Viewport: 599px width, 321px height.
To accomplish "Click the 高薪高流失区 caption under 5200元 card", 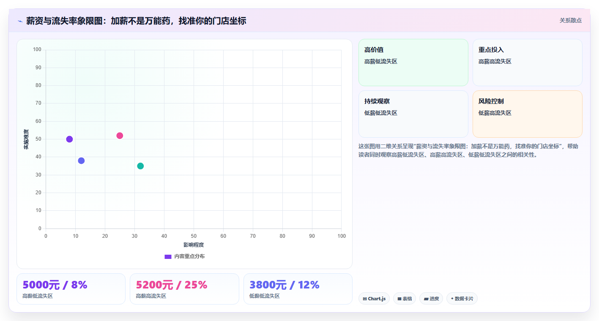I will [x=151, y=296].
